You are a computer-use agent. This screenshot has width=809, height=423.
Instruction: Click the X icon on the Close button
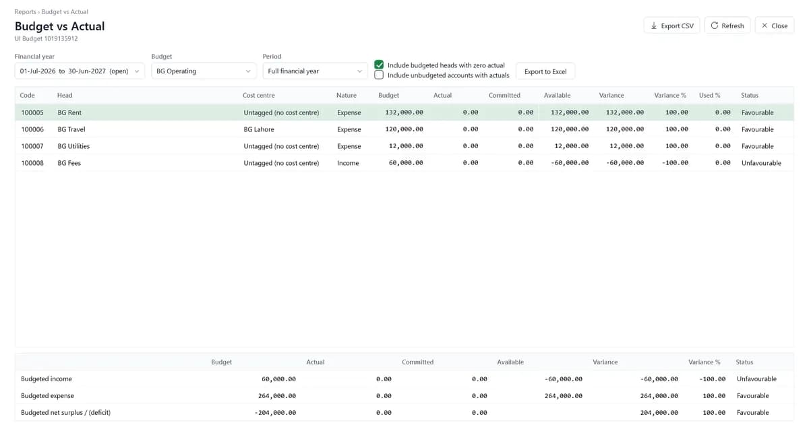pyautogui.click(x=765, y=26)
